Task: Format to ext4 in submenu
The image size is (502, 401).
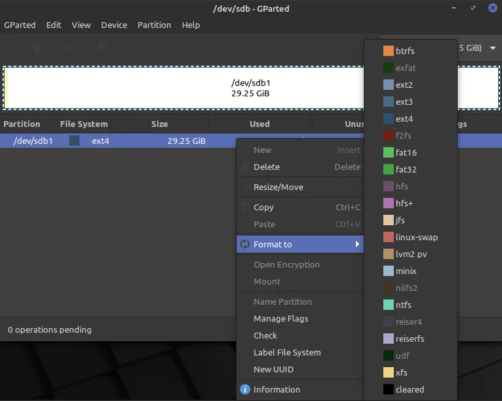Action: pos(411,118)
